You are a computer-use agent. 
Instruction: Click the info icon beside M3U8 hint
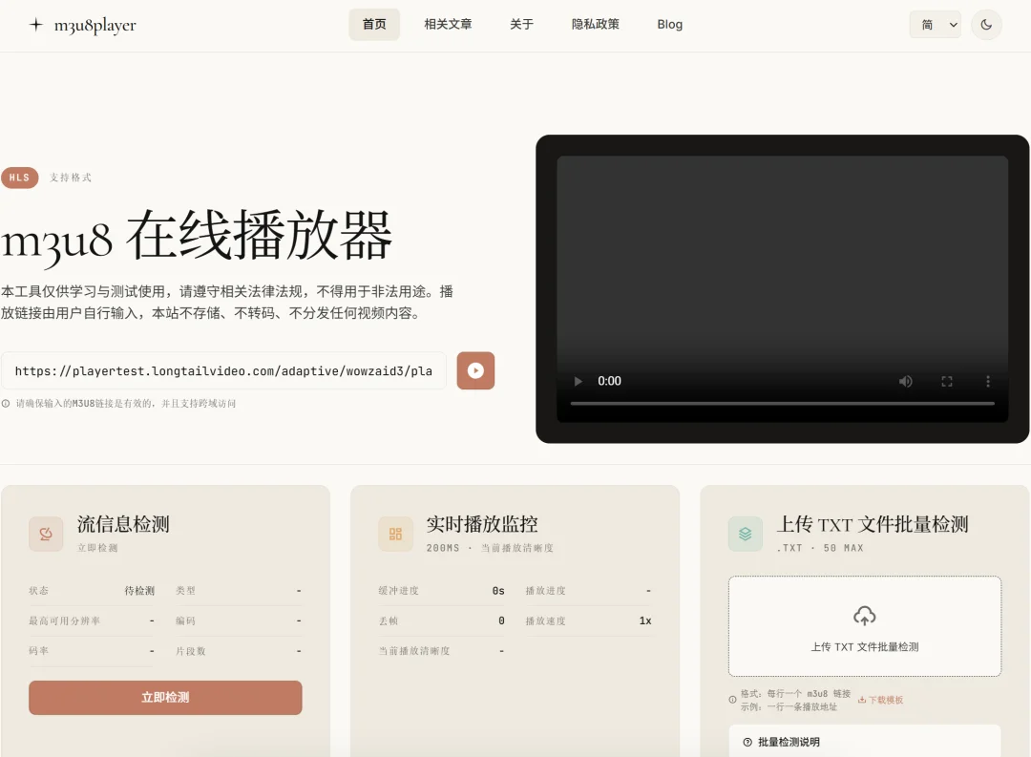pyautogui.click(x=6, y=403)
